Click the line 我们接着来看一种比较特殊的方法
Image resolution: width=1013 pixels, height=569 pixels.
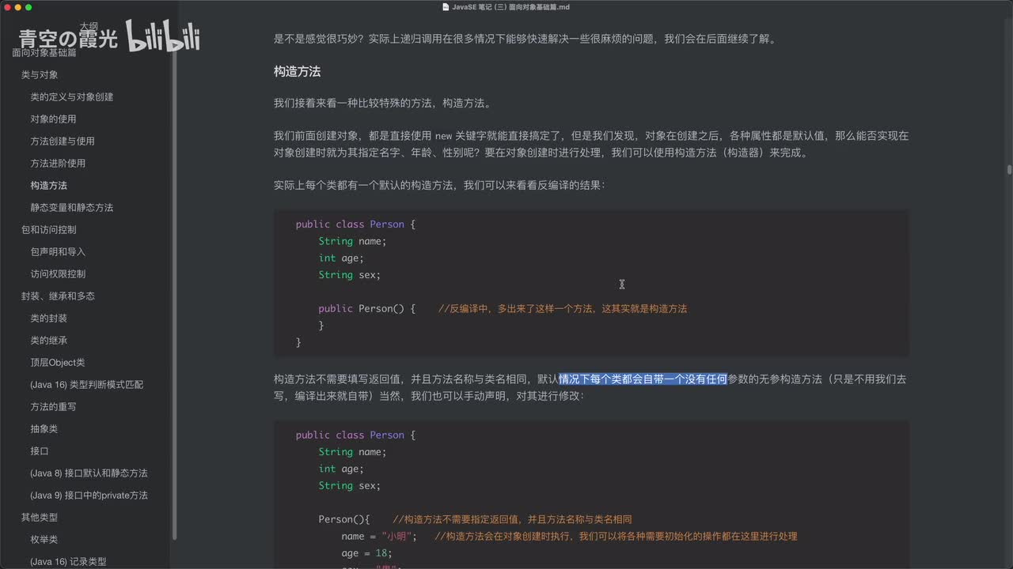(383, 103)
